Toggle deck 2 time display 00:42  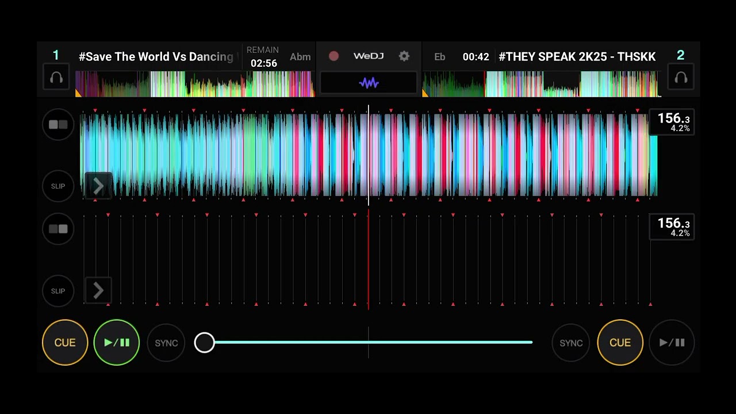click(x=476, y=57)
